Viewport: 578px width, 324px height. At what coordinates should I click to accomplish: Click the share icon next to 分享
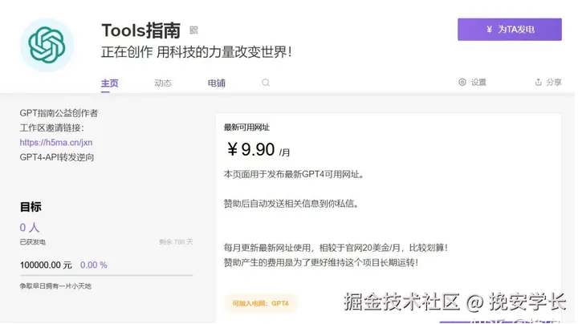pyautogui.click(x=539, y=82)
